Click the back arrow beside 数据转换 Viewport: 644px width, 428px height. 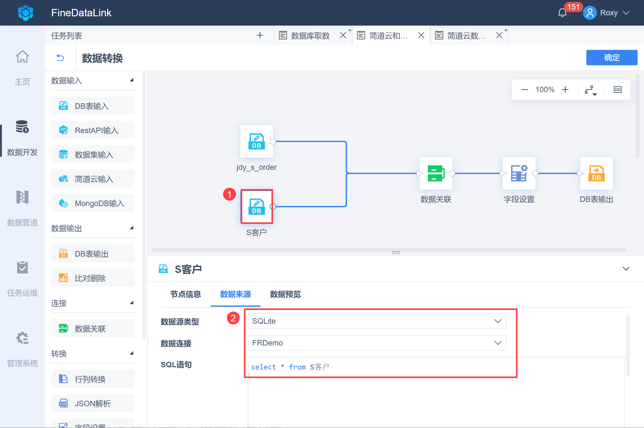[60, 58]
